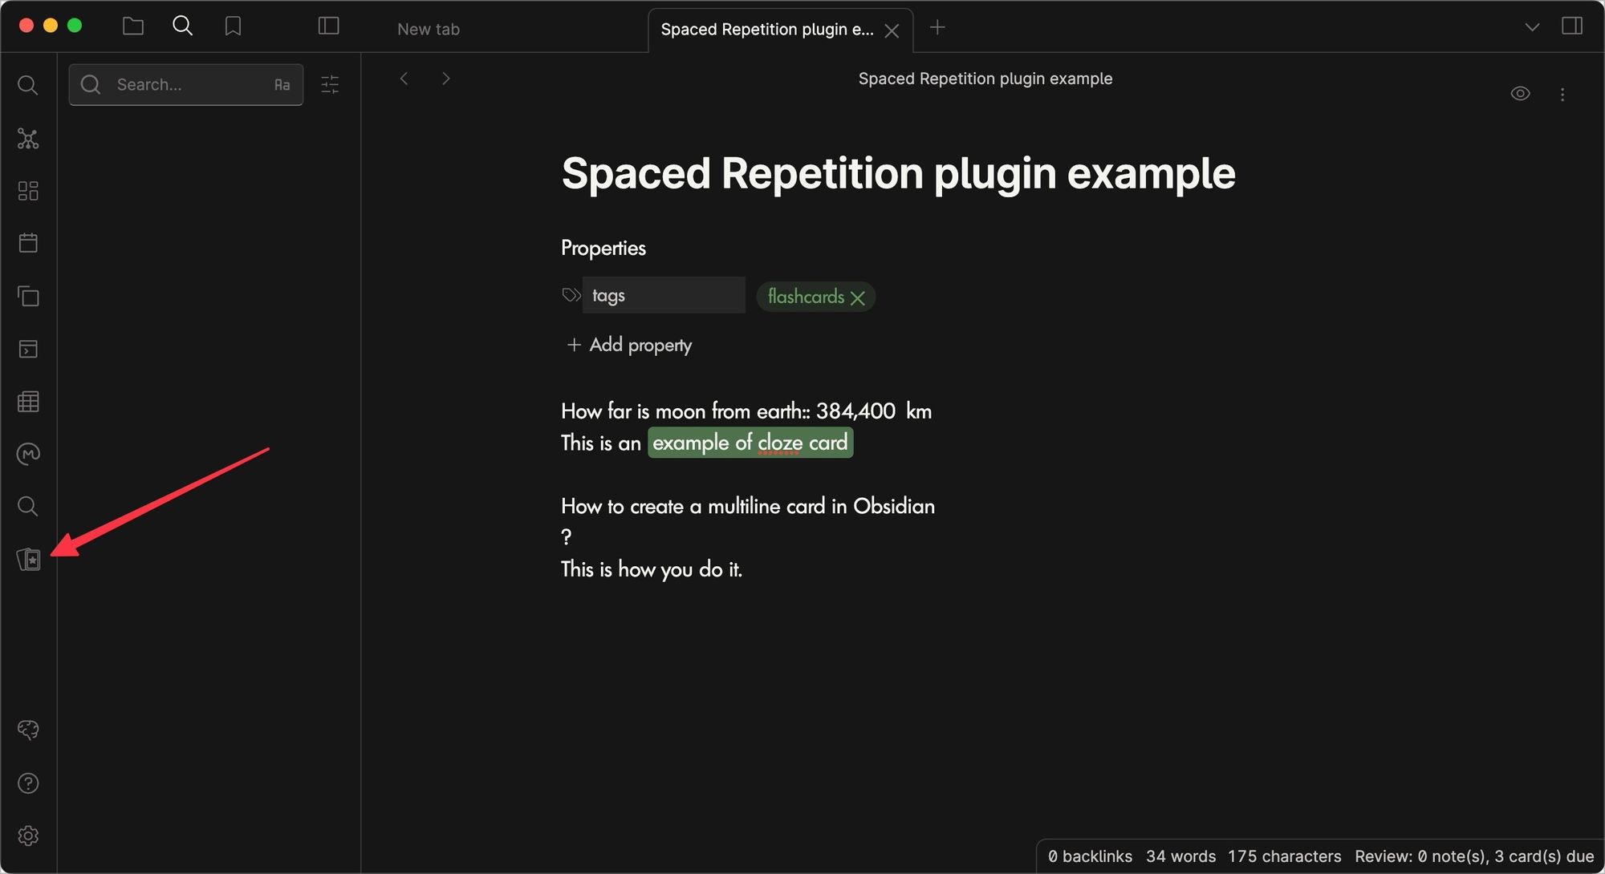
Task: Open the flashcards review ribbon icon
Action: tap(28, 559)
